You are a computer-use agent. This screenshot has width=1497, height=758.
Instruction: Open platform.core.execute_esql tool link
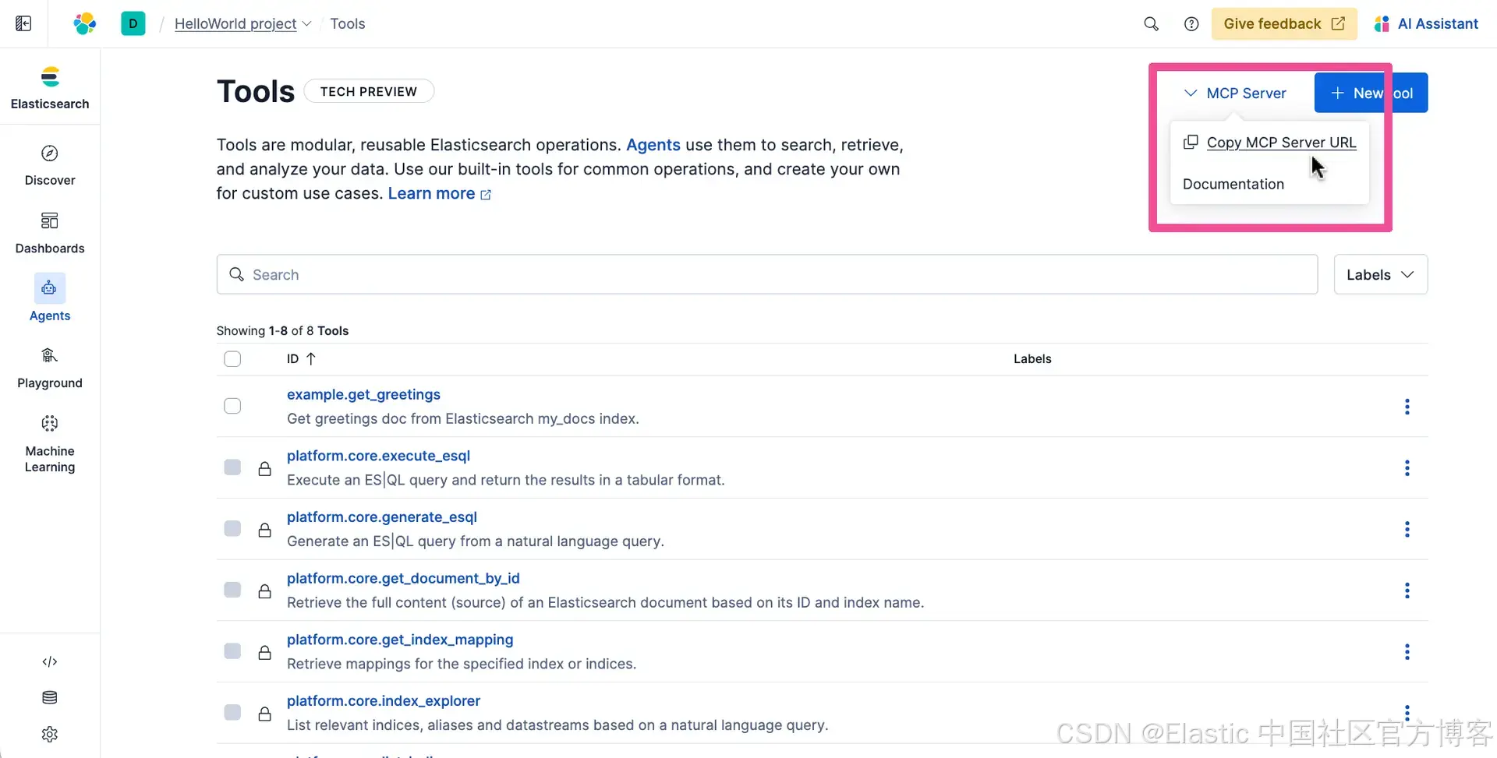coord(378,456)
